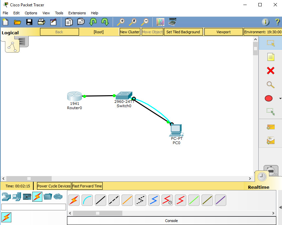Open the View menu

[x=46, y=13]
